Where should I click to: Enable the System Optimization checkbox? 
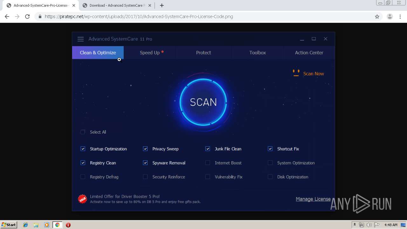click(x=270, y=163)
